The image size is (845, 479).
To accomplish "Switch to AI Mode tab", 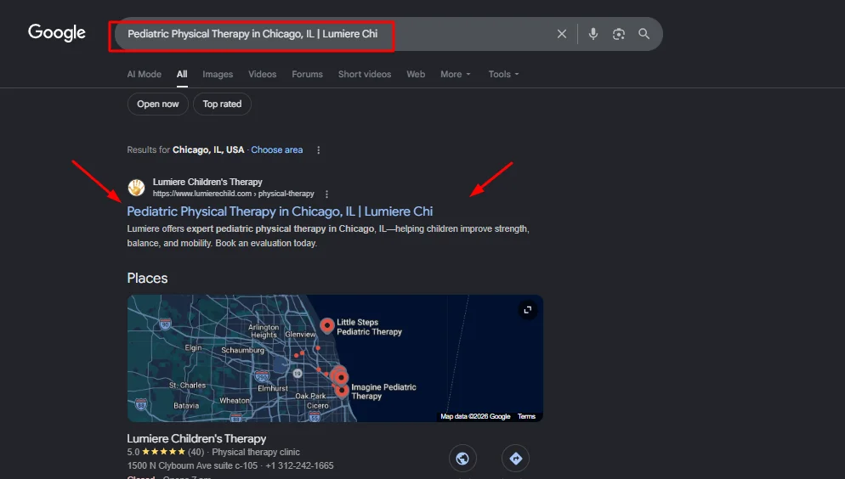I will tap(144, 74).
